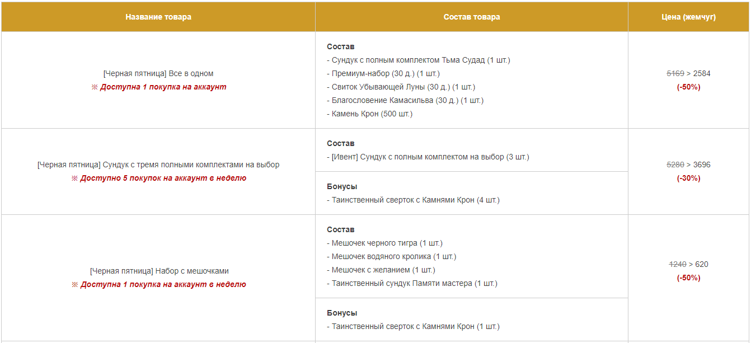This screenshot has width=751, height=343.
Task: Click the '(-30%)' discount label
Action: [688, 178]
